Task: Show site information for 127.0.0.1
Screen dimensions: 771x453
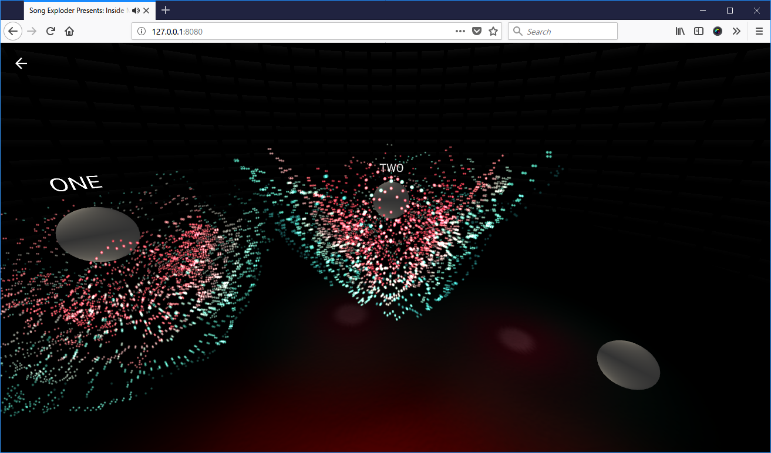Action: point(142,32)
